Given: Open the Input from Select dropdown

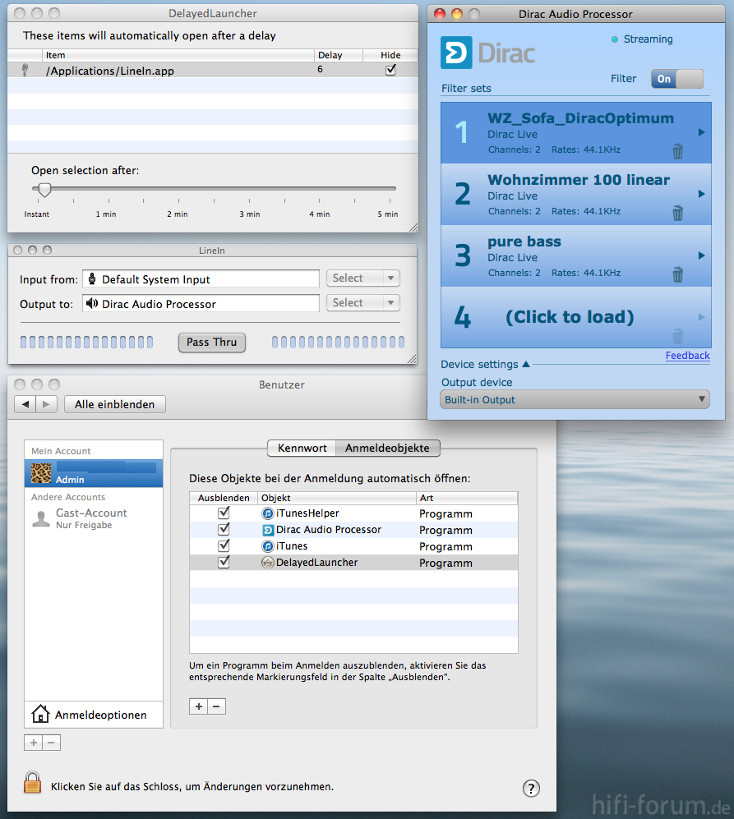Looking at the screenshot, I should coord(362,278).
